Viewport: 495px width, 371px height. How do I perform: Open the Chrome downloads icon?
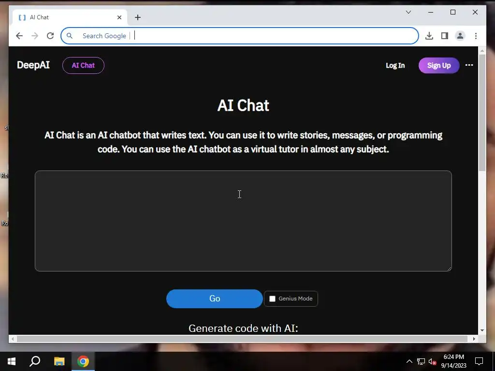[429, 36]
